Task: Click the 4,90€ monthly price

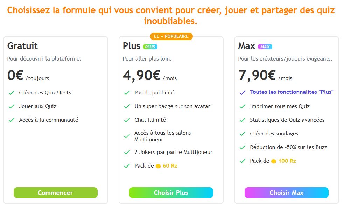Action: click(x=141, y=75)
